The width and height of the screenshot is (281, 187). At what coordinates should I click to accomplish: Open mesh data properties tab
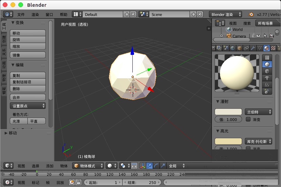pos(260,48)
